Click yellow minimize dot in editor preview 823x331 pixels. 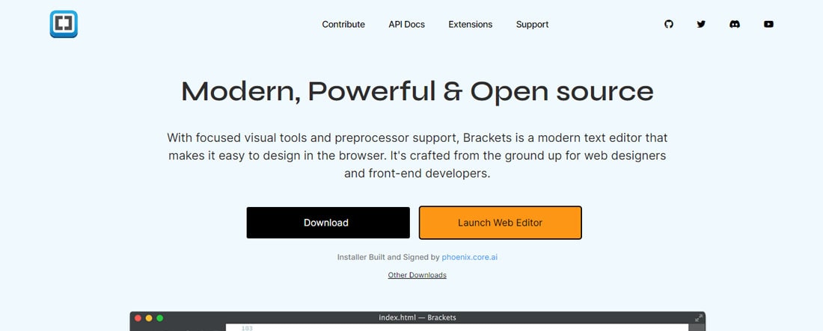click(149, 318)
